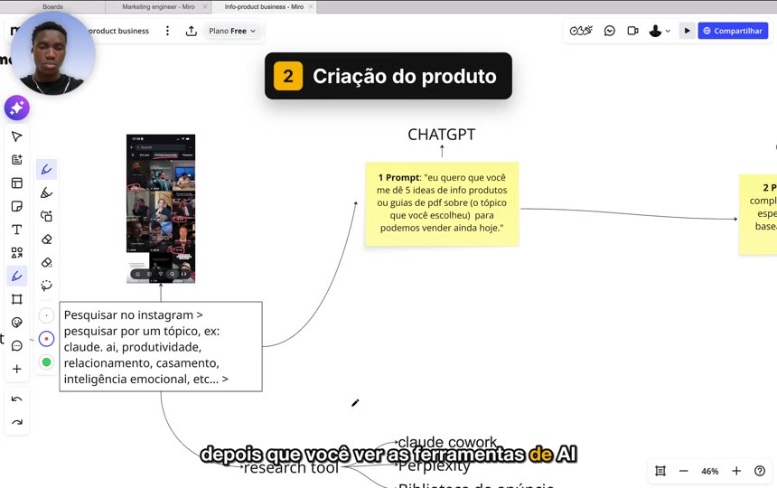Open the board comments chat icon

pos(610,31)
